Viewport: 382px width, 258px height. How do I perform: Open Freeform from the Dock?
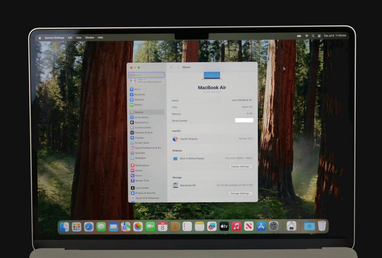(212, 226)
